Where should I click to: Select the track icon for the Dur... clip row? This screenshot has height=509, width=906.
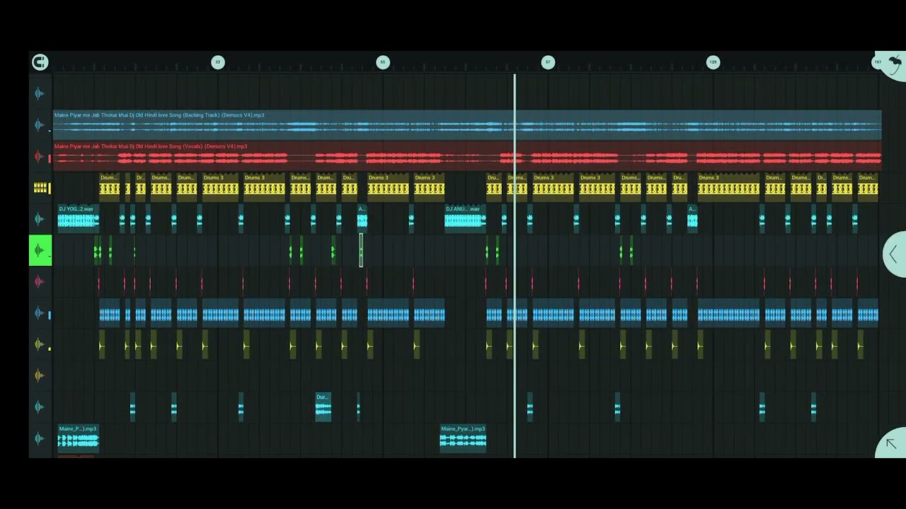pyautogui.click(x=40, y=407)
